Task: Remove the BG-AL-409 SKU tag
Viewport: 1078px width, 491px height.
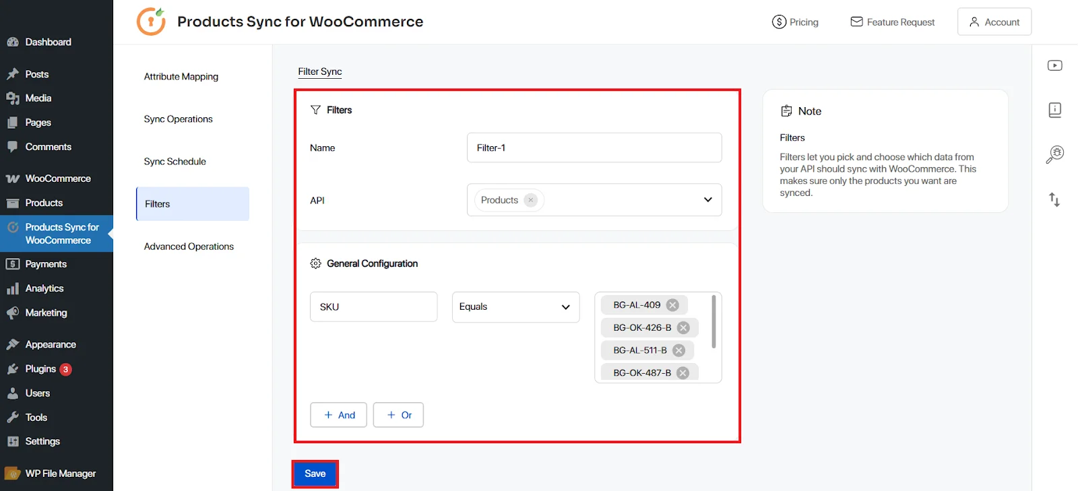Action: click(672, 305)
